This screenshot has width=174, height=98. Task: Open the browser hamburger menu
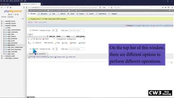(x=172, y=7)
